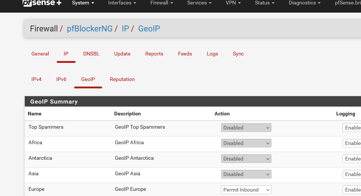Open the Services menu
This screenshot has width=361, height=196.
point(199,3)
